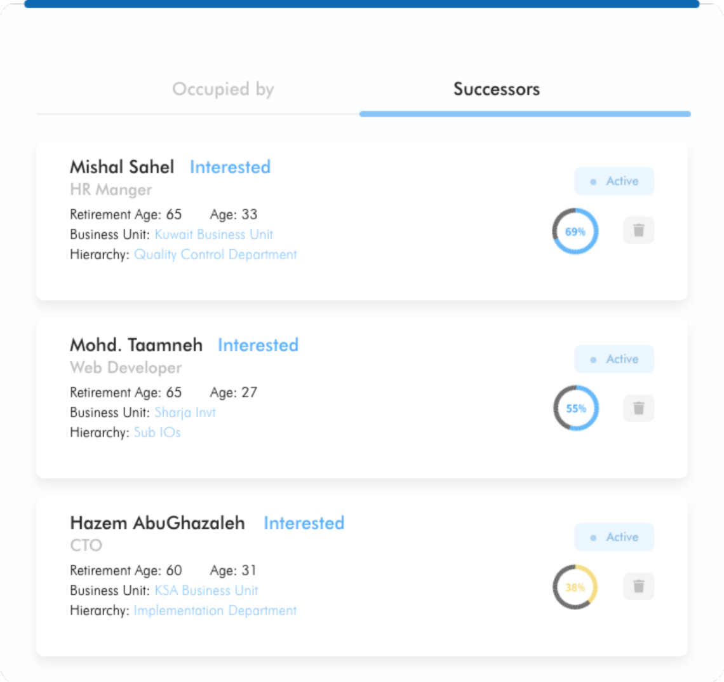This screenshot has height=682, width=724.
Task: Open the 55% readiness circle
Action: coord(576,408)
